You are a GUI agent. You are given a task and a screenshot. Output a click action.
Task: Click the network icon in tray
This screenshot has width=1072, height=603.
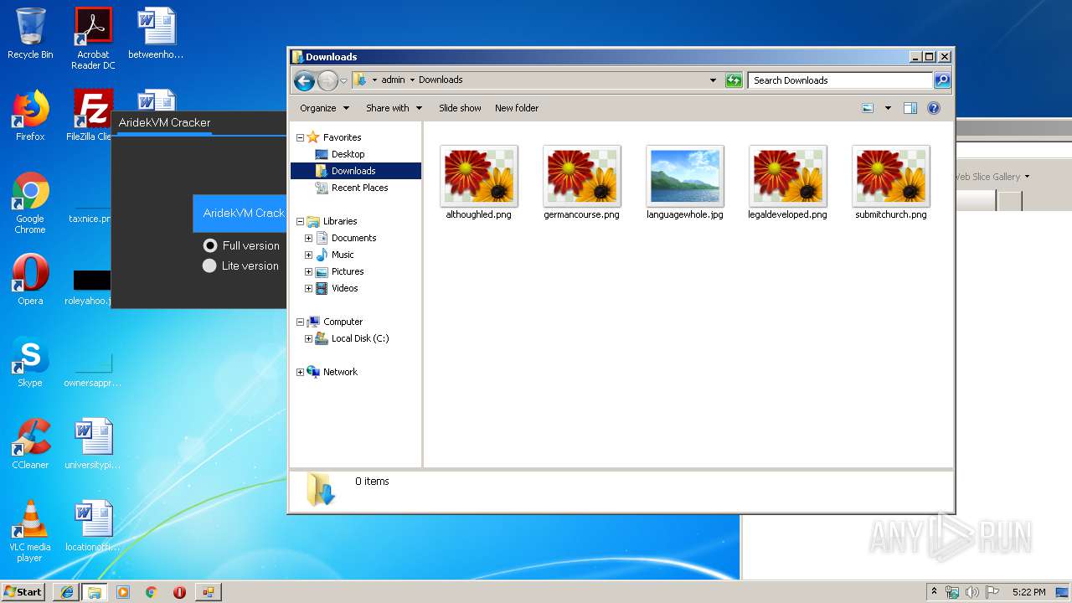[x=952, y=592]
